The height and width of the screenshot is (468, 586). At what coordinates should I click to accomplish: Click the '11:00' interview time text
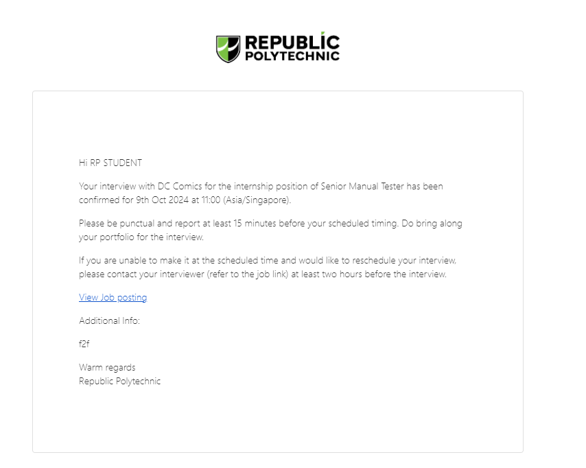211,200
